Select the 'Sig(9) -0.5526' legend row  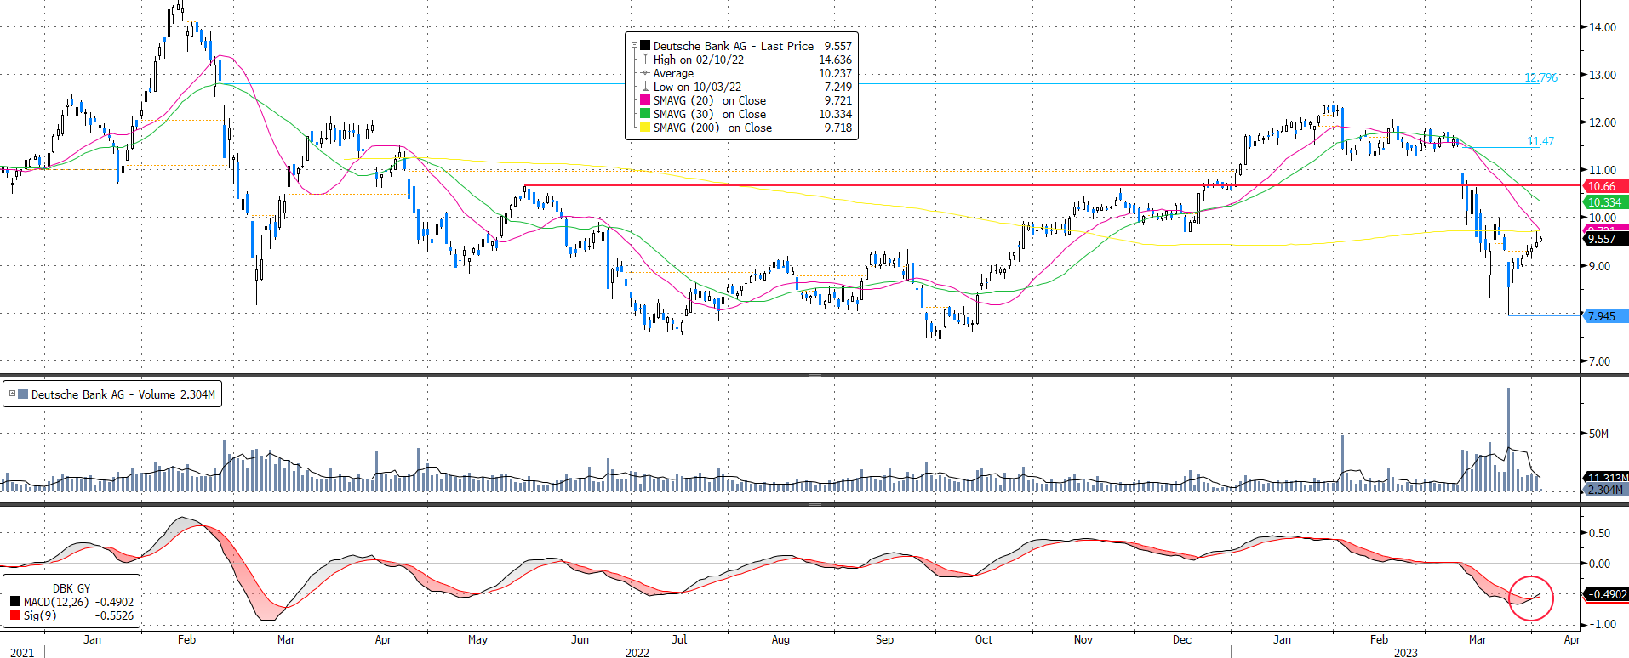[x=72, y=615]
